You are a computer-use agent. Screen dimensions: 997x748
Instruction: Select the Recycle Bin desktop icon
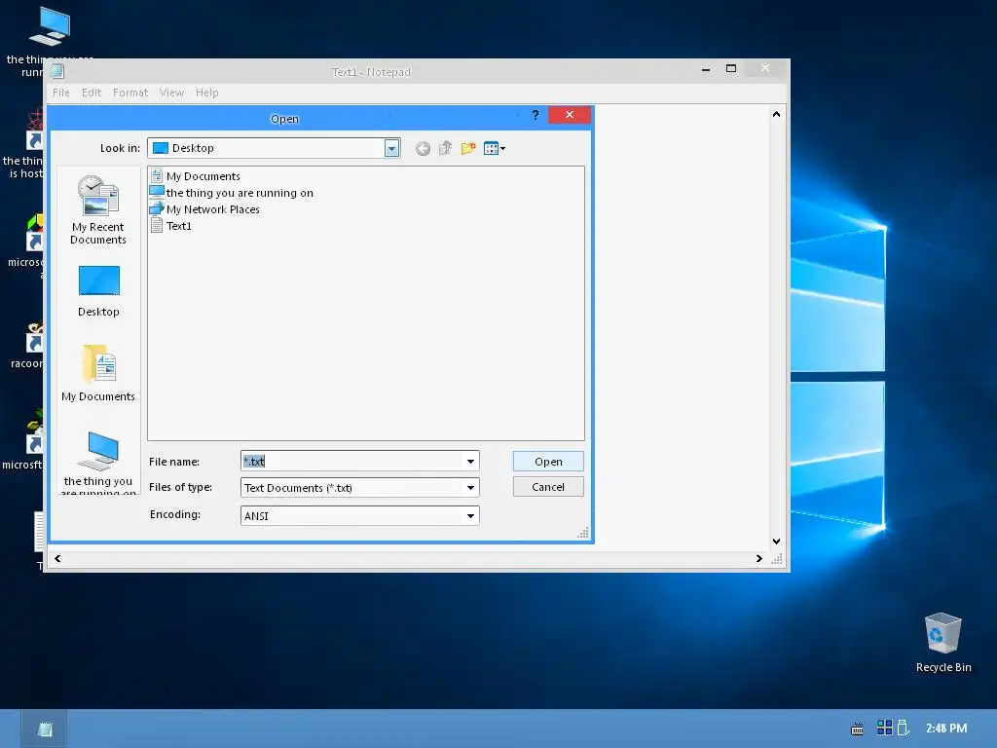point(942,643)
